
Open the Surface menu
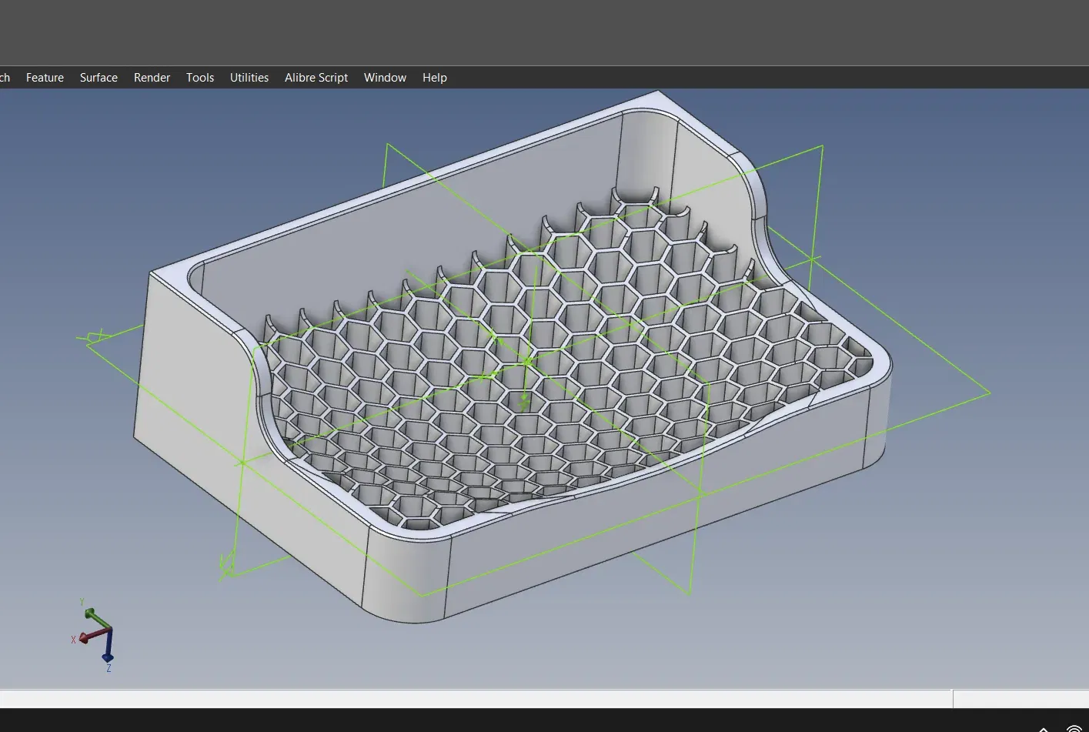(x=99, y=78)
